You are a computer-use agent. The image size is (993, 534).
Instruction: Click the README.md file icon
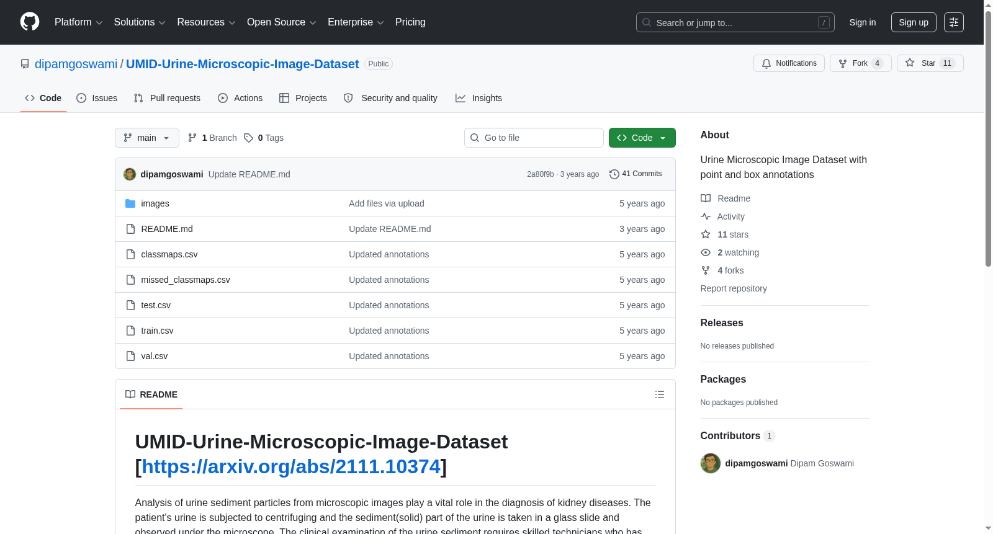pyautogui.click(x=130, y=229)
